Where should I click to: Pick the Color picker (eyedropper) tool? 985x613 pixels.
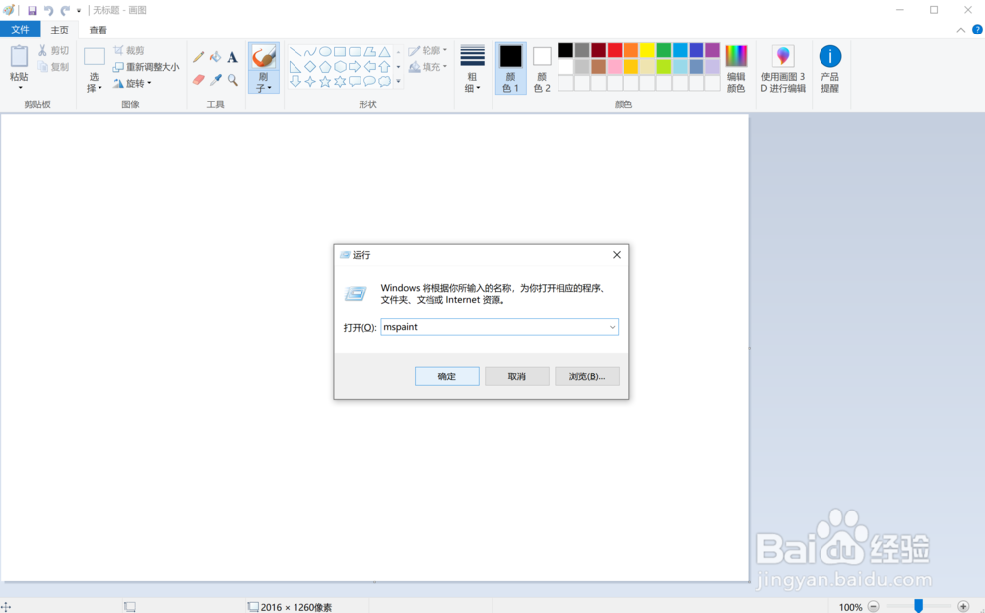(x=215, y=79)
